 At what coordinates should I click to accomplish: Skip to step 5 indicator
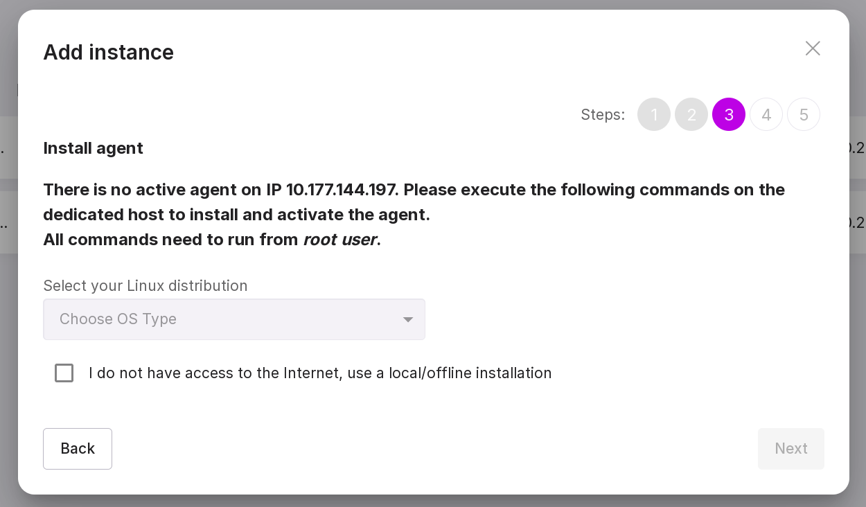[804, 115]
